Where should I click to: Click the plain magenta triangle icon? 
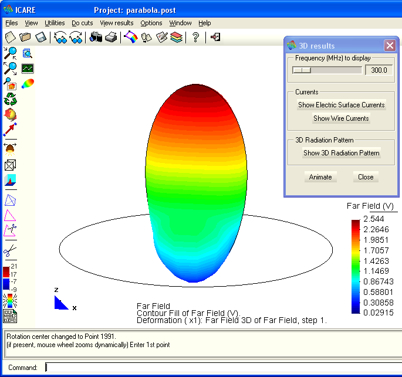[10, 215]
